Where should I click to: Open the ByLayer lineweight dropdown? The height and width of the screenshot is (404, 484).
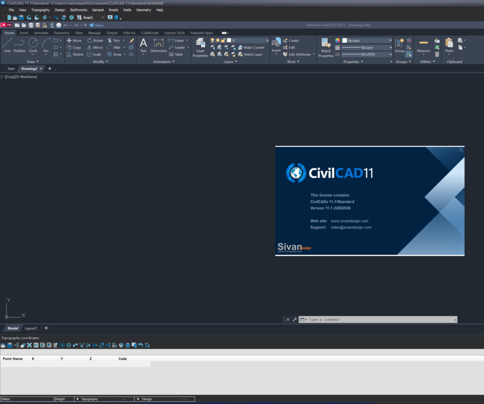click(390, 48)
